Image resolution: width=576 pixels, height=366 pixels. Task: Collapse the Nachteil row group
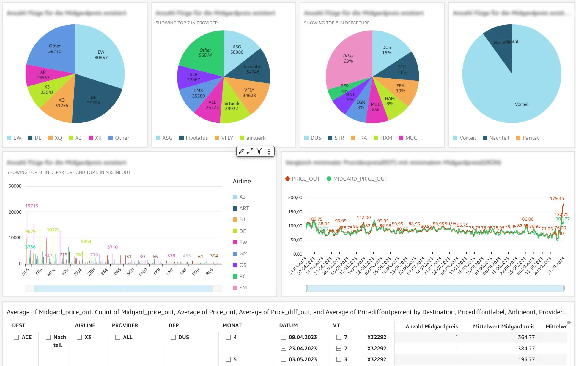pyautogui.click(x=48, y=337)
